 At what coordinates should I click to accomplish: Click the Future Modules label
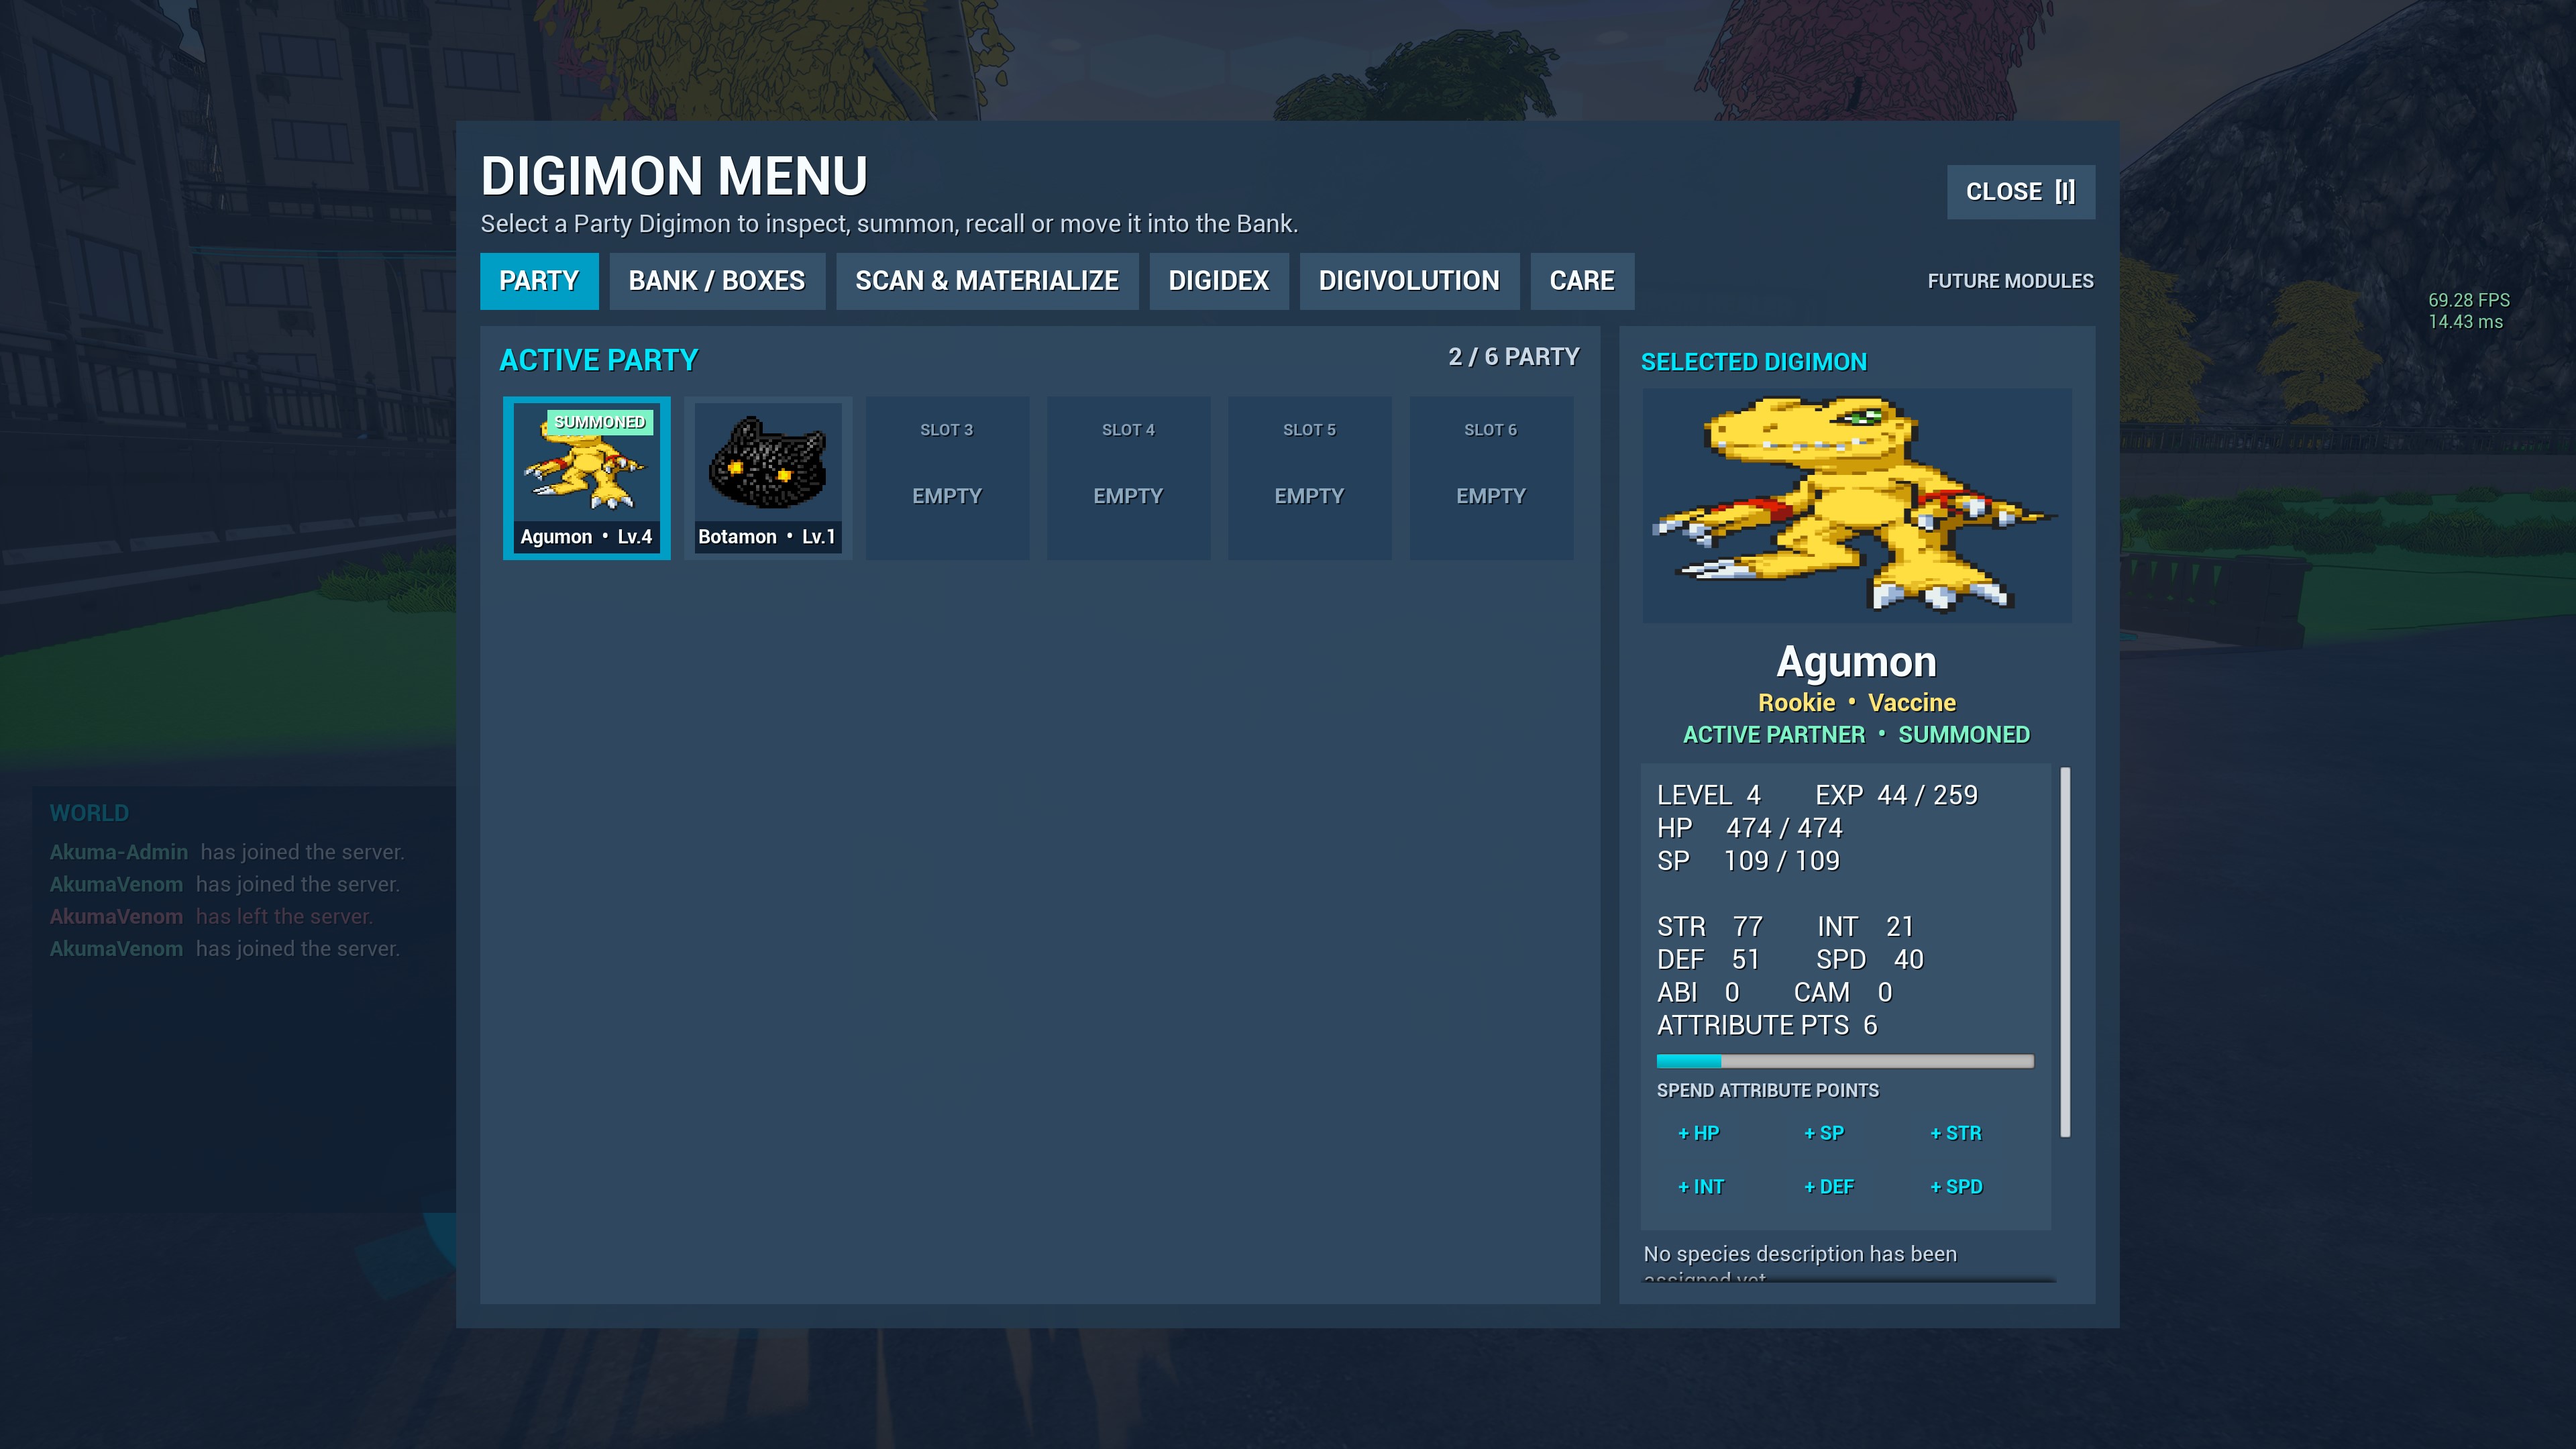[x=2010, y=281]
